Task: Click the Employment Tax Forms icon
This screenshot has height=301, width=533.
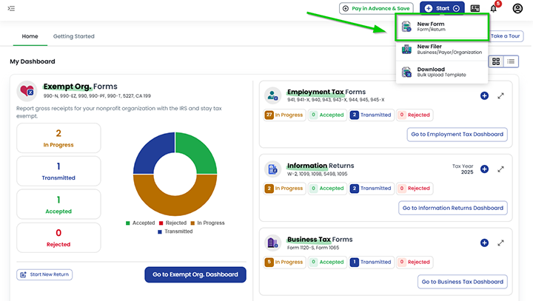Action: coord(272,95)
